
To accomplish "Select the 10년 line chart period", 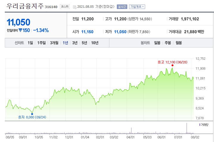I will pyautogui.click(x=95, y=43).
